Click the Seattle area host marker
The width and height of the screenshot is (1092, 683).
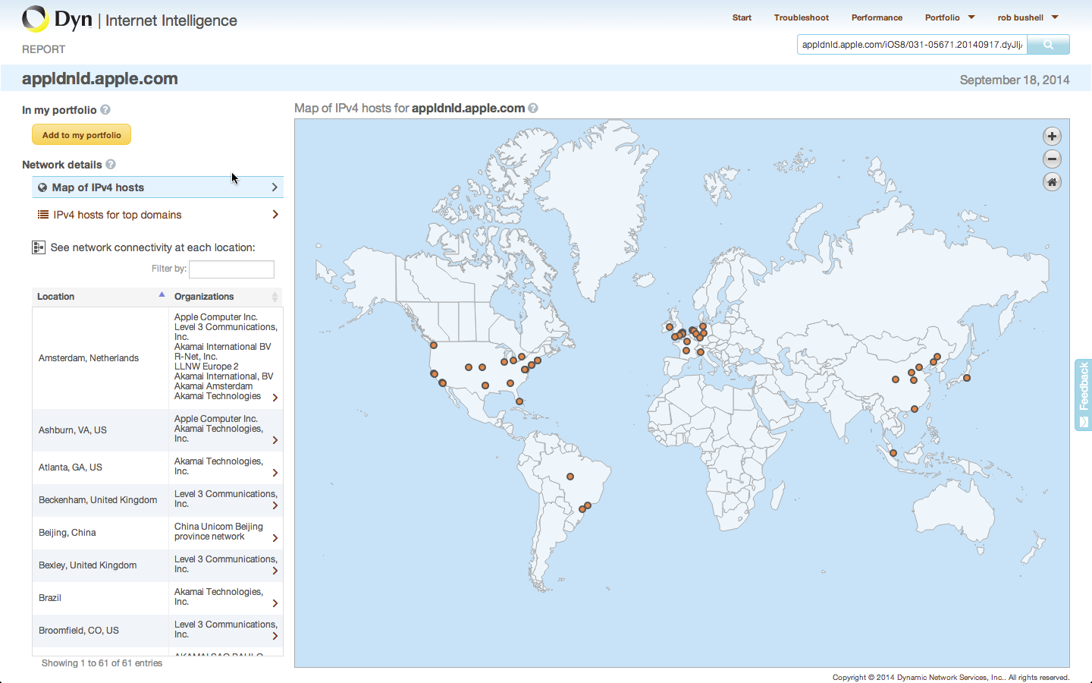pyautogui.click(x=434, y=345)
